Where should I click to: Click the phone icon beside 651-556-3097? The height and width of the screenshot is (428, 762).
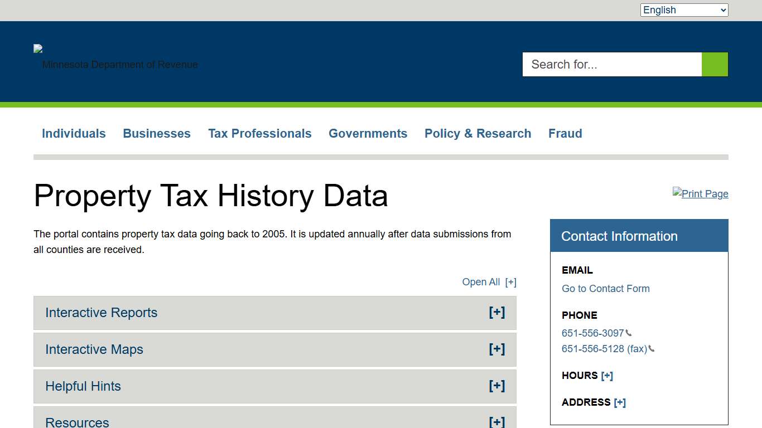click(x=629, y=333)
